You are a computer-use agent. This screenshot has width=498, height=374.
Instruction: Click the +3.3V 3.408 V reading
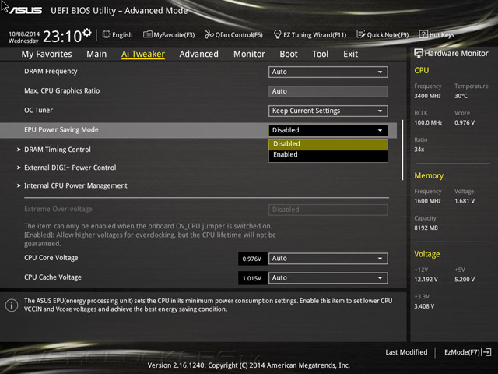[x=424, y=306]
